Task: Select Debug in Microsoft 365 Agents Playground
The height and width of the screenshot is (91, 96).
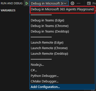Action: pos(62,9)
